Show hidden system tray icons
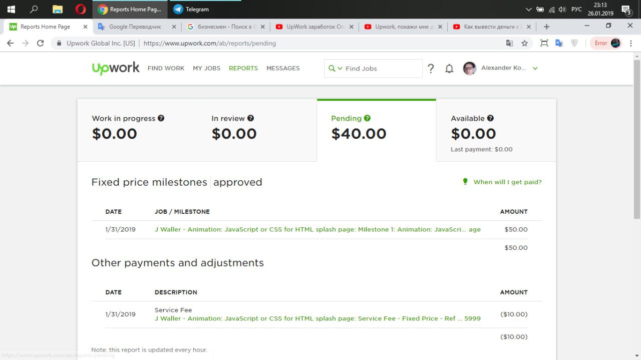Screen dimensions: 641x360 [x=529, y=9]
